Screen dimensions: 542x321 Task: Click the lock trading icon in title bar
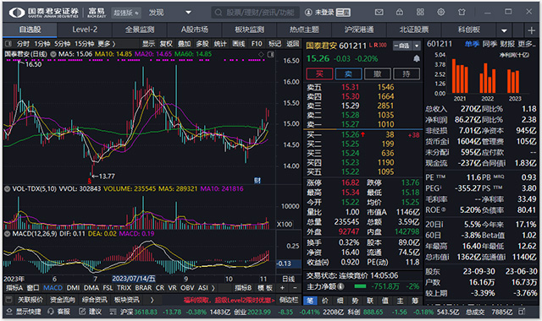[x=400, y=13]
